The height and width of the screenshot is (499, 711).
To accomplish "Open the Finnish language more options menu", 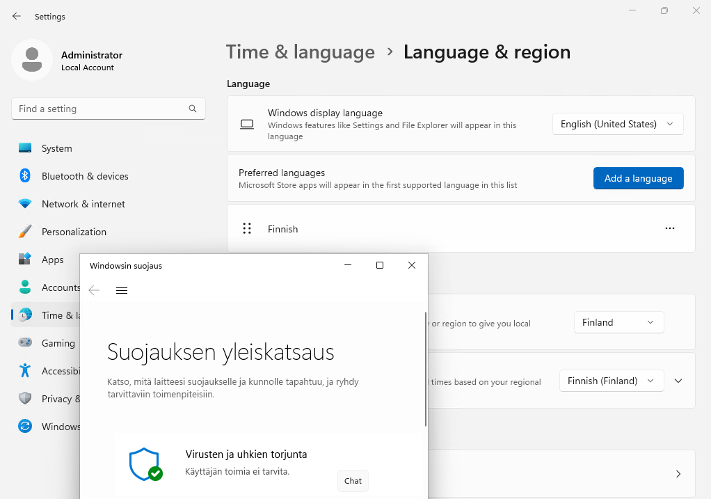I will (x=670, y=229).
